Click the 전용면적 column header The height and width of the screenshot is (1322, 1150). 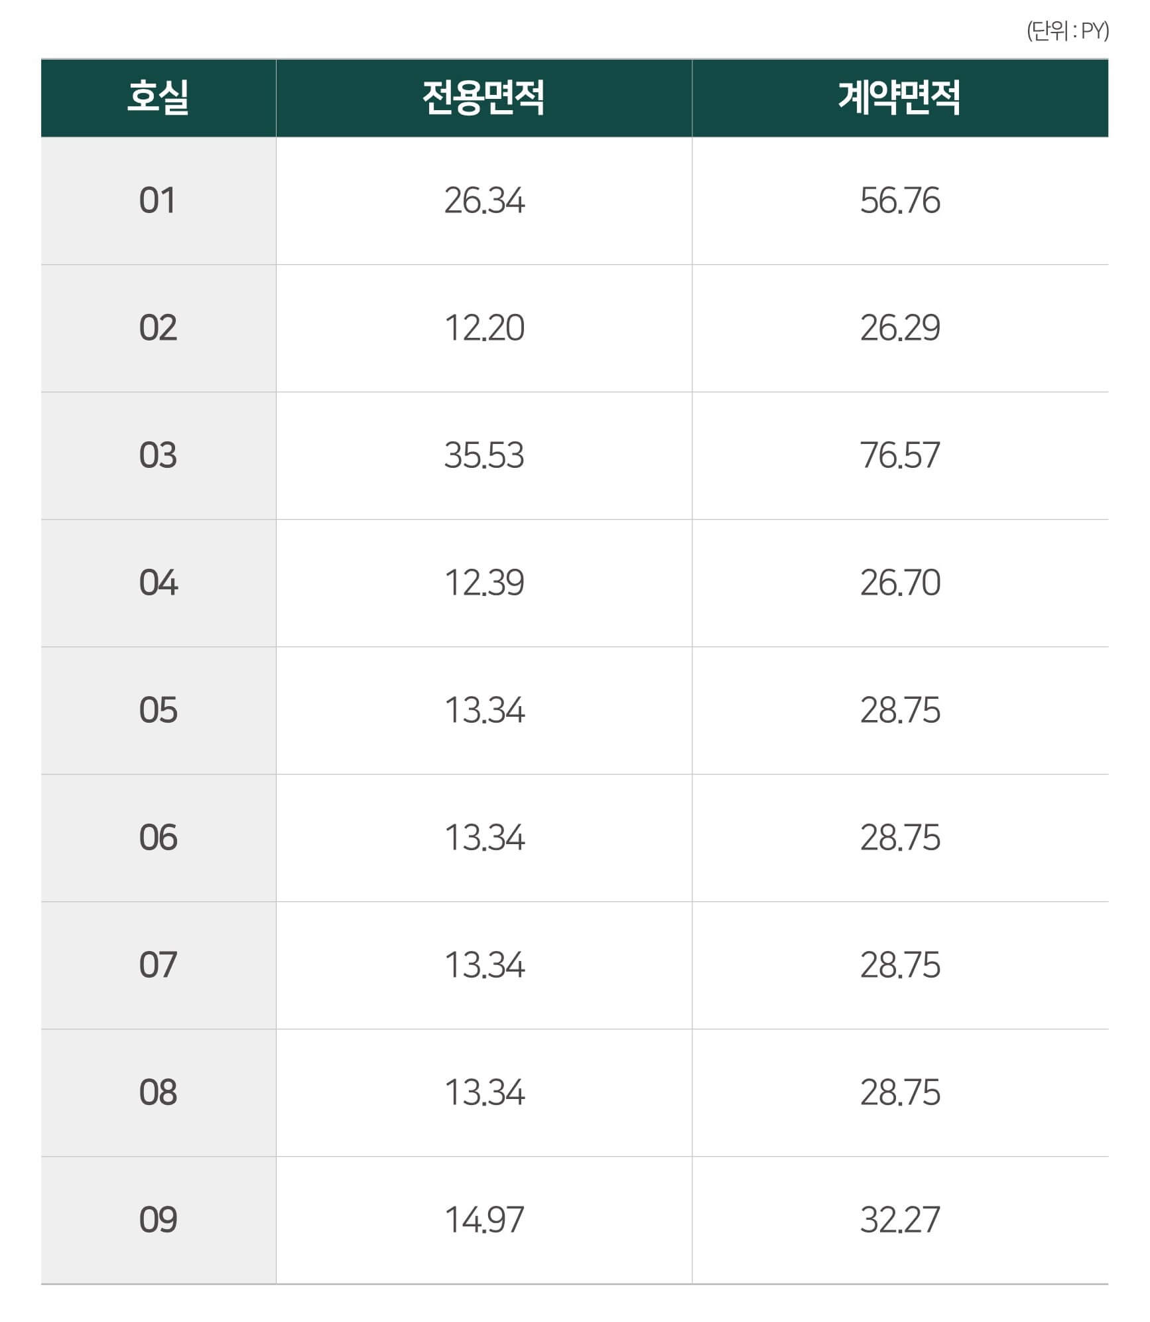pyautogui.click(x=484, y=98)
